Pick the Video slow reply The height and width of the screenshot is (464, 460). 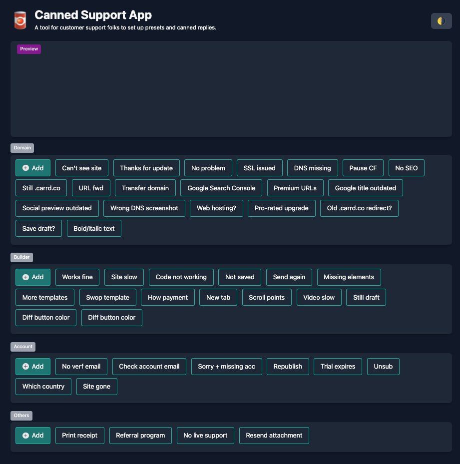[x=319, y=297]
